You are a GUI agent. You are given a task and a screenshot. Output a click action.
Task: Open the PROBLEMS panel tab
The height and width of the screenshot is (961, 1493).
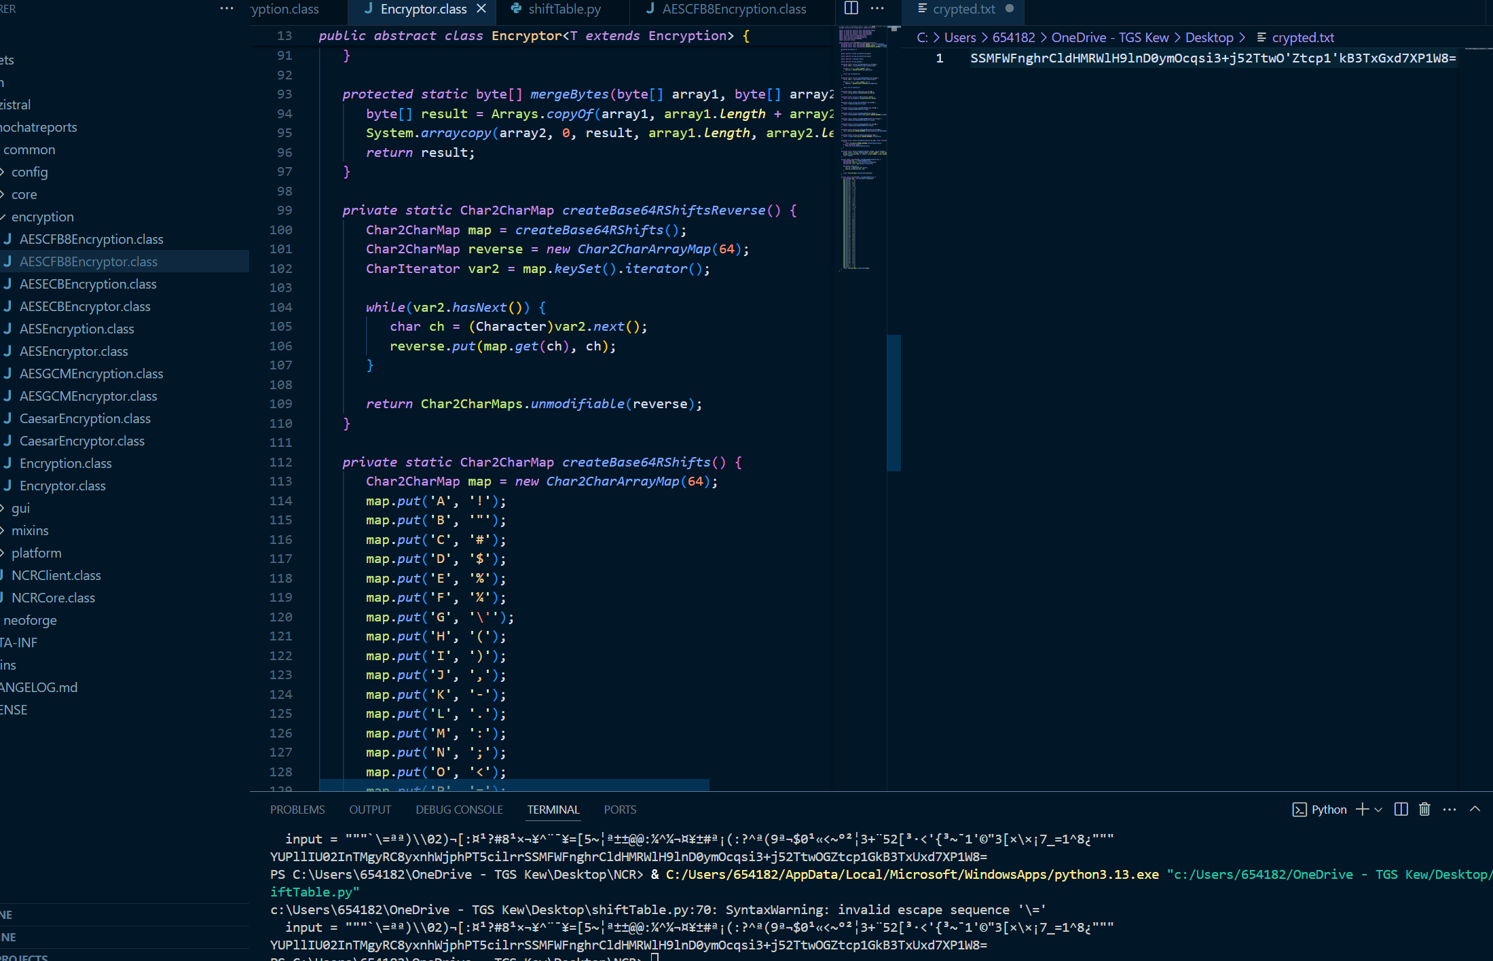coord(297,810)
